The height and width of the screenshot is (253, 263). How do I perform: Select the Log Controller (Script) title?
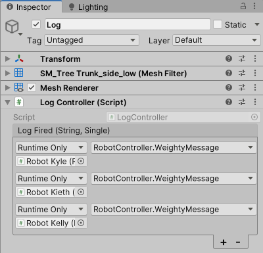point(83,103)
